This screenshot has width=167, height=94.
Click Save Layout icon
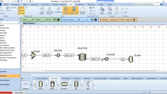pos(109,10)
